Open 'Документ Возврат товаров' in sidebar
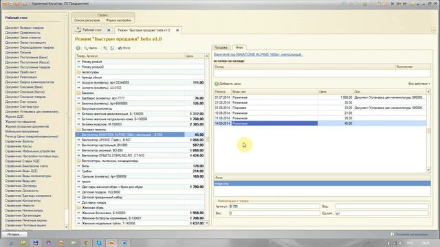The image size is (440, 247). [25, 27]
